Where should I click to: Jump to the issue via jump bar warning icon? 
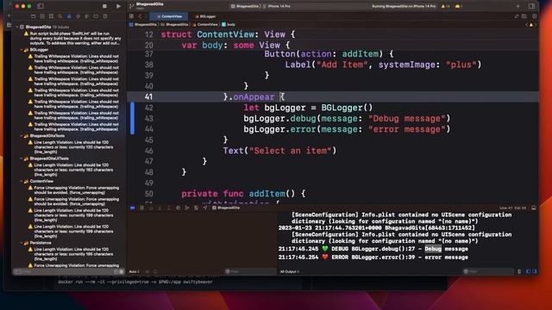pos(531,25)
